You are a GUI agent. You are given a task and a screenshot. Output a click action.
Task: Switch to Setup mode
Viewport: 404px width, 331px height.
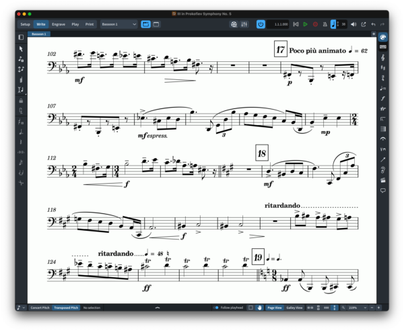tap(26, 24)
